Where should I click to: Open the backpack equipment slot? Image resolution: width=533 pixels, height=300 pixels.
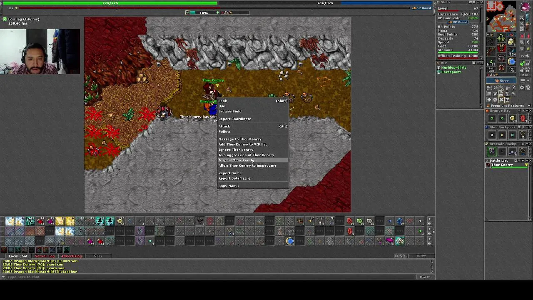(511, 41)
